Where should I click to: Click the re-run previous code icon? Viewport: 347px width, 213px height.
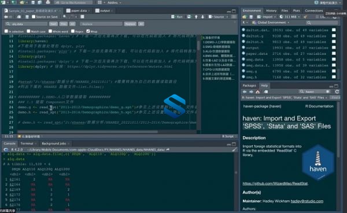click(x=189, y=17)
